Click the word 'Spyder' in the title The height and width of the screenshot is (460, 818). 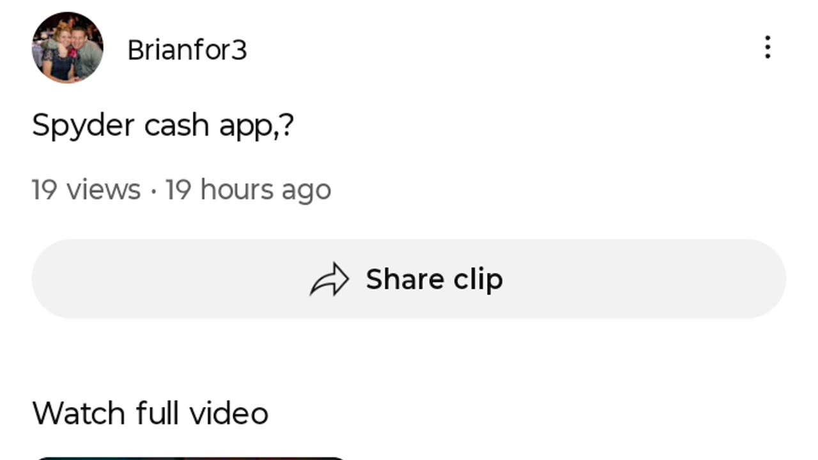(83, 126)
